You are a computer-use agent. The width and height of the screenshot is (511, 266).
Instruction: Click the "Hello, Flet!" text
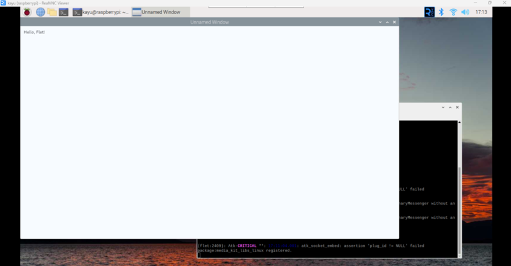click(35, 32)
